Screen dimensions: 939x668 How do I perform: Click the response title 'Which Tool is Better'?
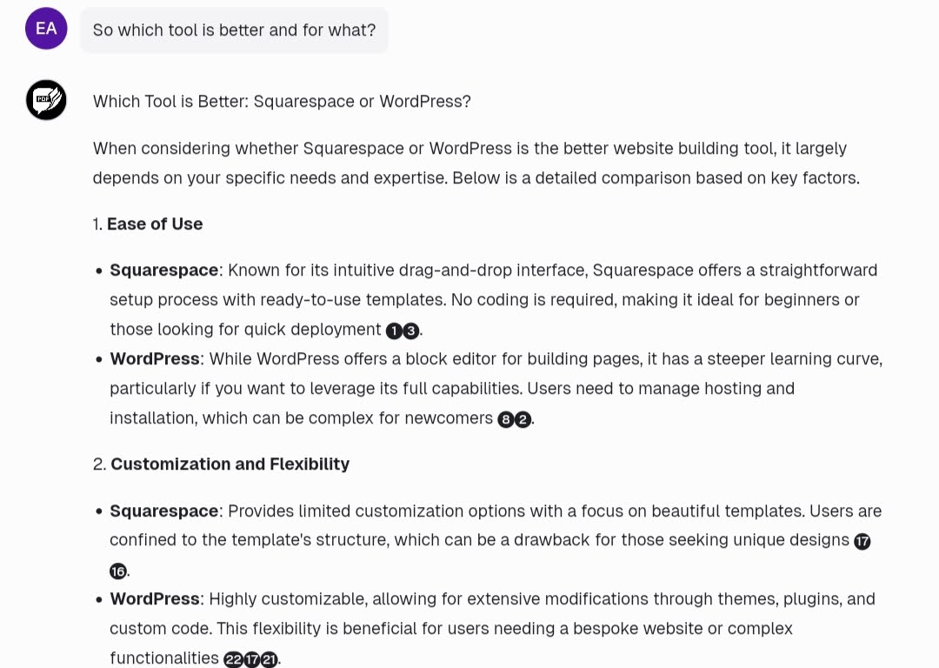pyautogui.click(x=282, y=101)
